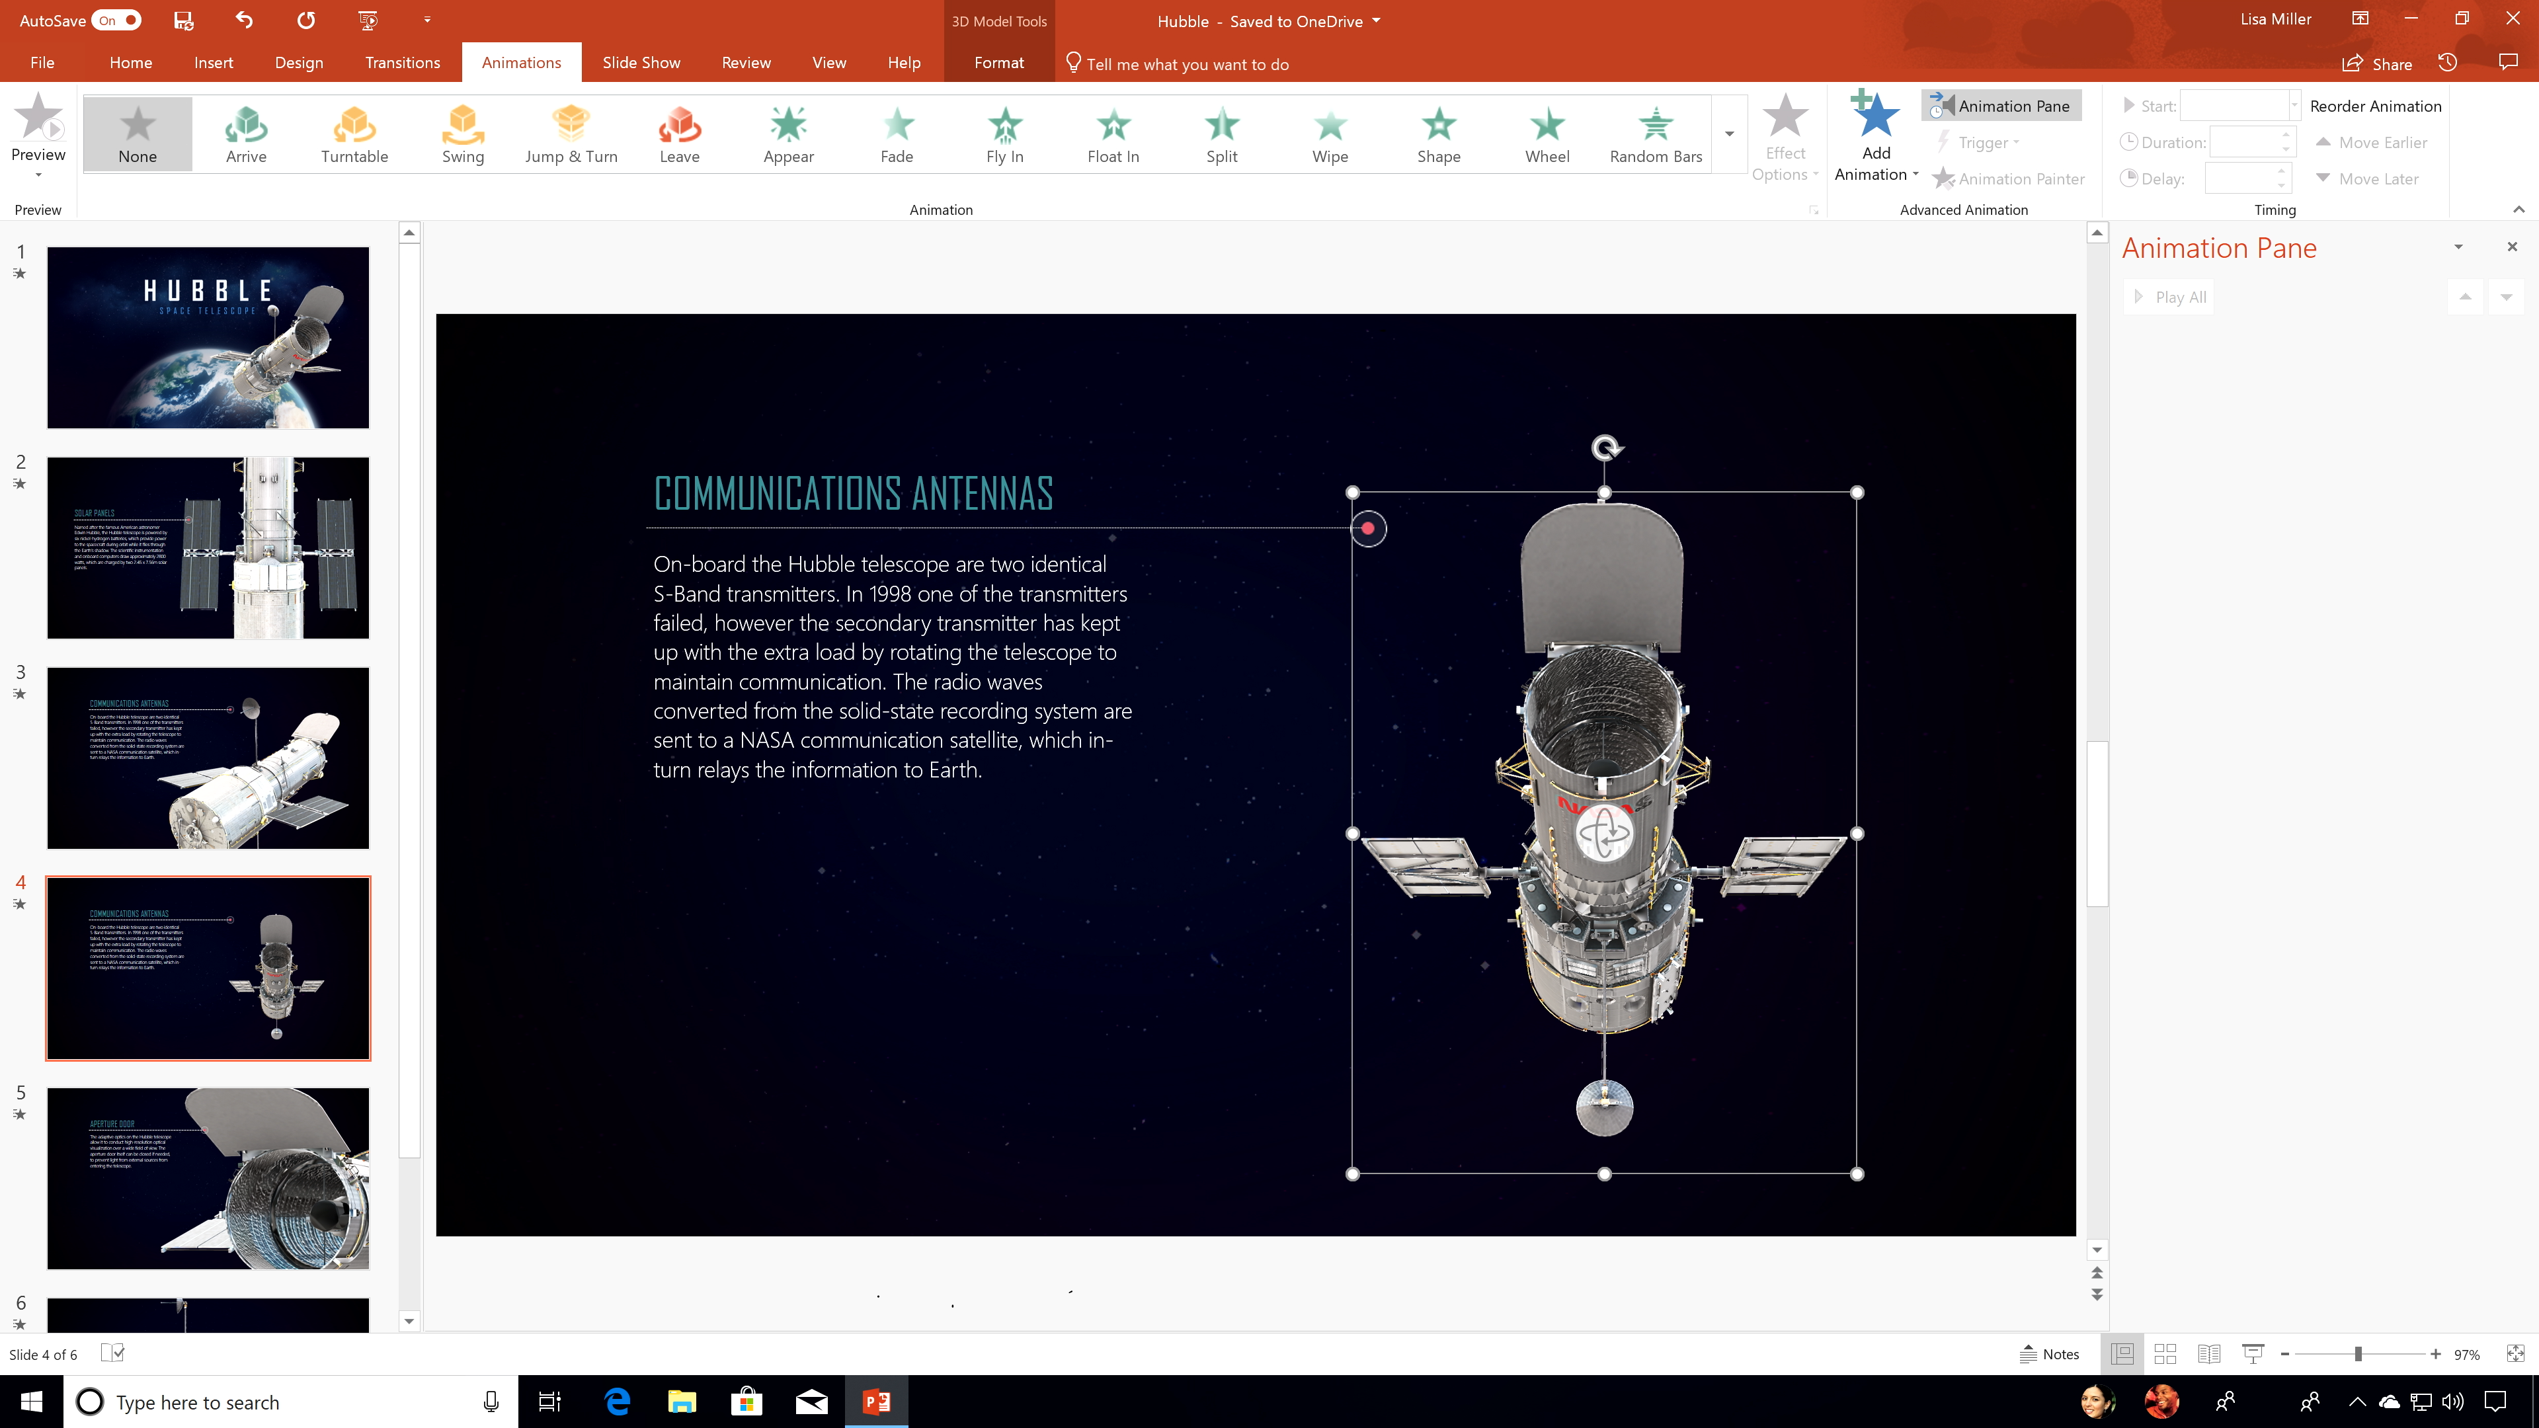Apply the Fade animation effect
This screenshot has height=1428, width=2539.
tap(896, 134)
